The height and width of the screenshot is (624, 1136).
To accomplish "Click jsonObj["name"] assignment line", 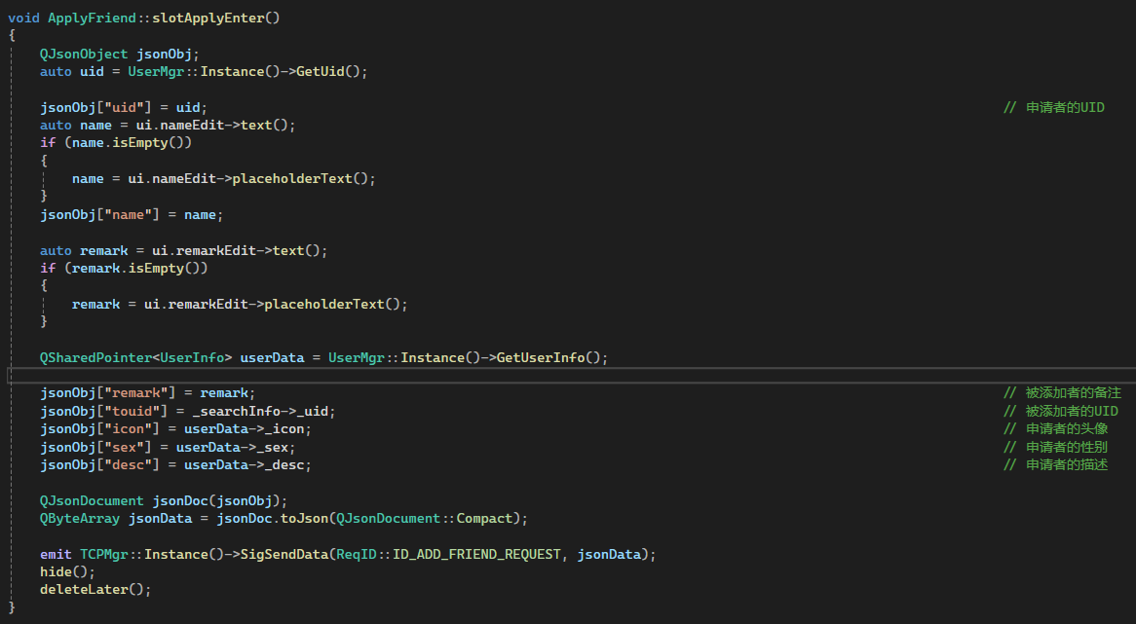I will pos(132,214).
